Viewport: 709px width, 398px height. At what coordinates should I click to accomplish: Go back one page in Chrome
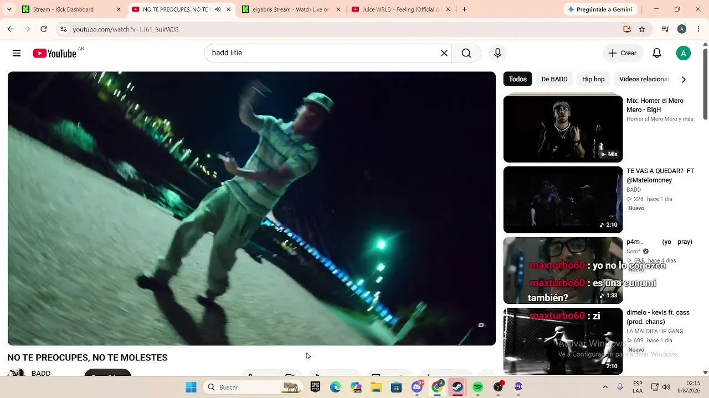[11, 29]
